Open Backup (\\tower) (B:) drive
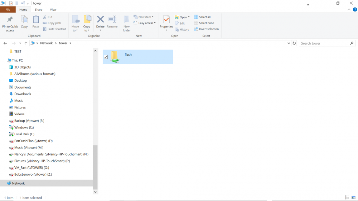 point(29,121)
